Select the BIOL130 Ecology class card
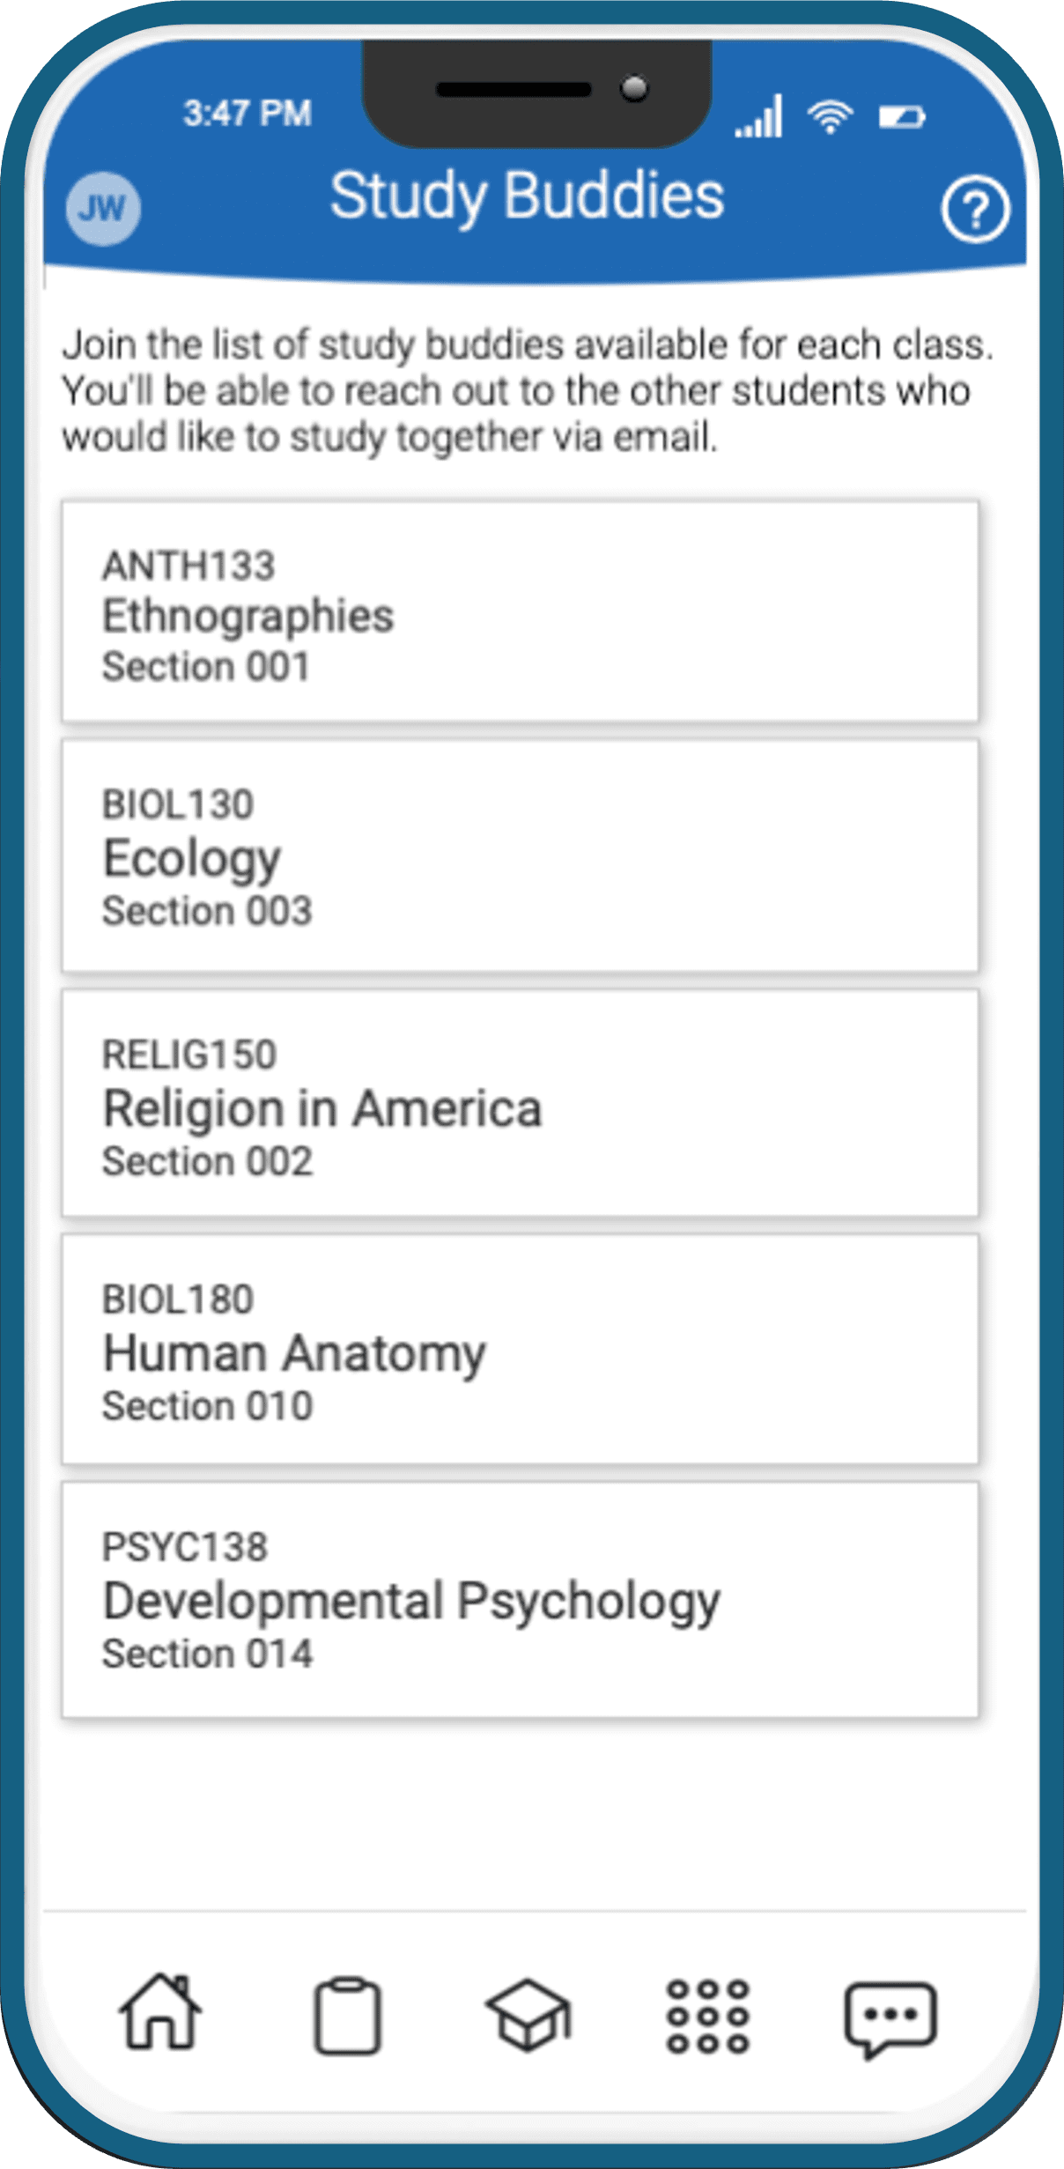 click(x=520, y=856)
